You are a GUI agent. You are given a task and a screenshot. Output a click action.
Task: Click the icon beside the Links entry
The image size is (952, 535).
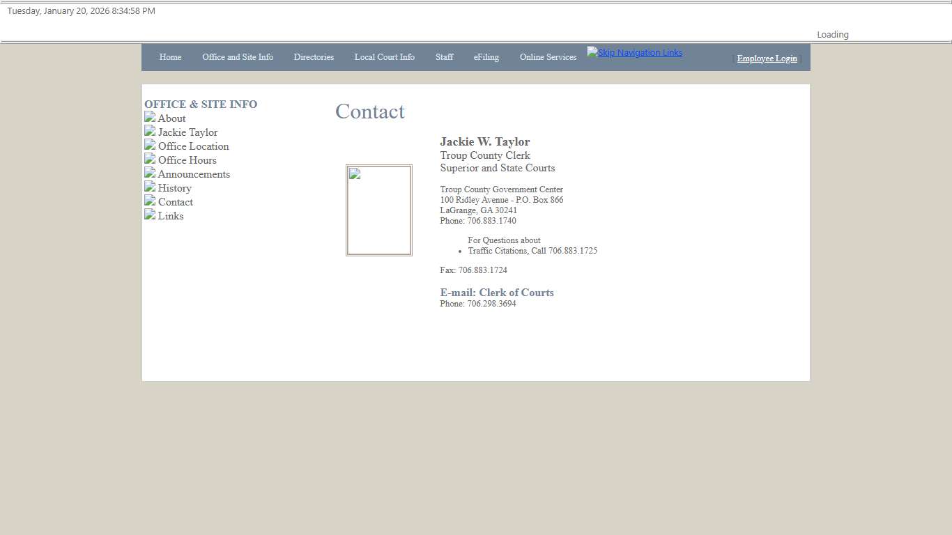[149, 215]
